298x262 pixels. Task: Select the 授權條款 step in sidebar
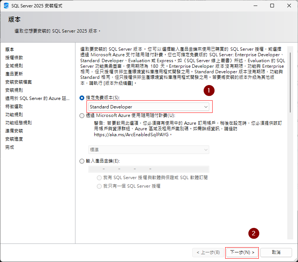[14, 58]
